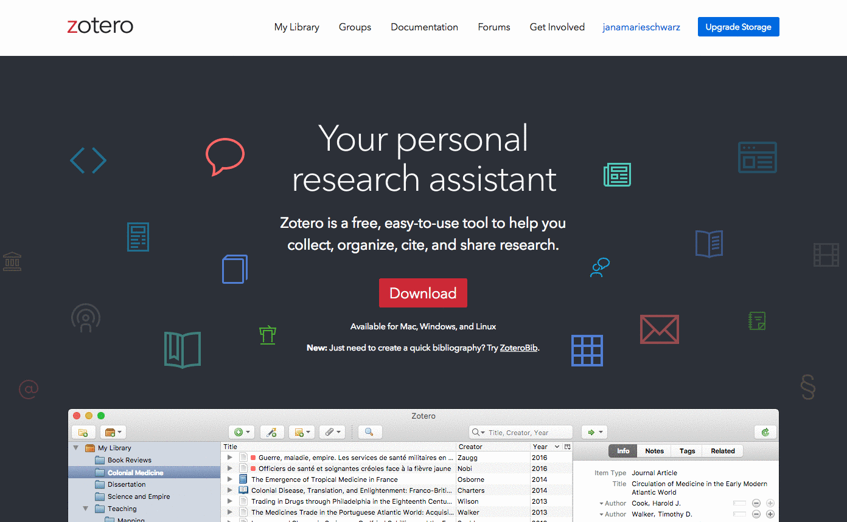Open the New Library button with the brown box icon

click(113, 432)
